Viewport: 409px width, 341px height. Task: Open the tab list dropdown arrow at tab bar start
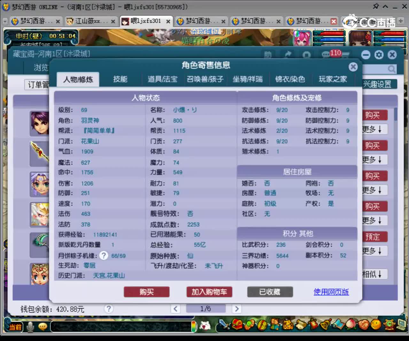pos(5,21)
